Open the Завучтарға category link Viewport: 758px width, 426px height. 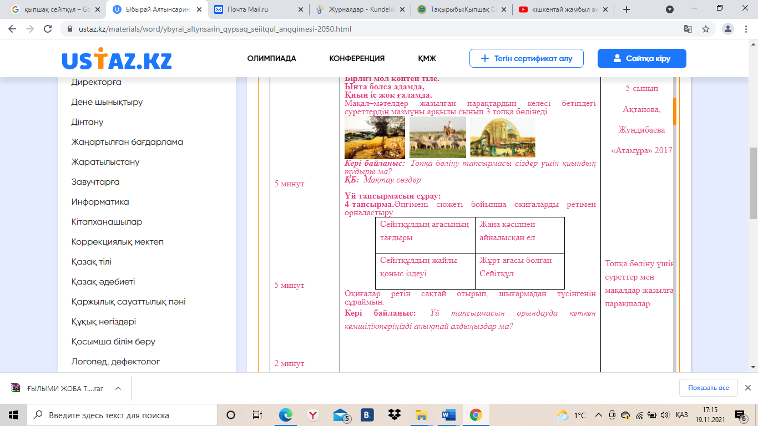coord(95,182)
